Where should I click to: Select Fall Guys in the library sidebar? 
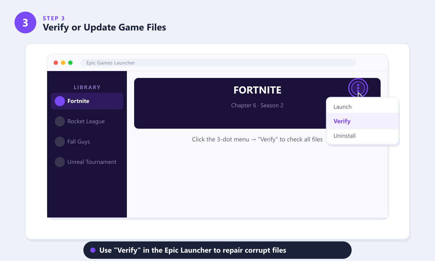tap(87, 142)
